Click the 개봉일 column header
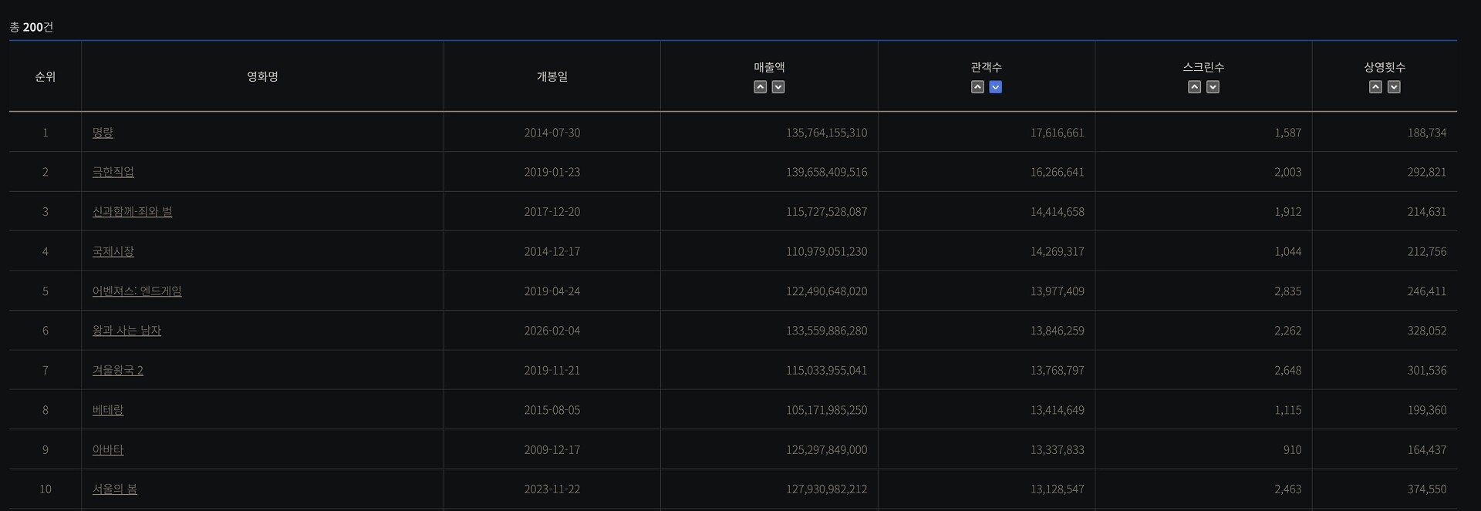This screenshot has width=1481, height=511. point(552,76)
